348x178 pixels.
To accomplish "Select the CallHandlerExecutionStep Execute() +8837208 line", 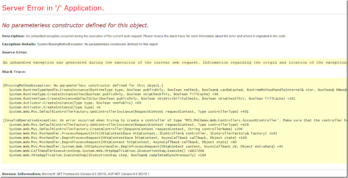I will (107, 151).
